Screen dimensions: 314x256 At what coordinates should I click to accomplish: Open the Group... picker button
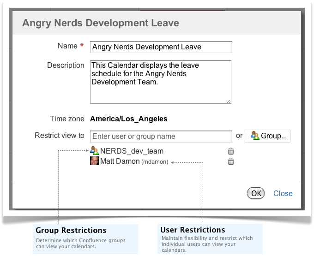[x=267, y=136]
